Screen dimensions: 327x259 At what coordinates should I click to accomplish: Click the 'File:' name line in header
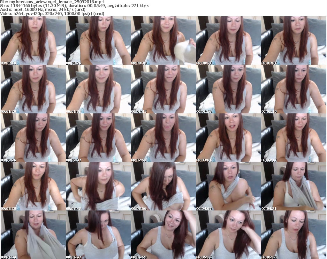point(52,2)
